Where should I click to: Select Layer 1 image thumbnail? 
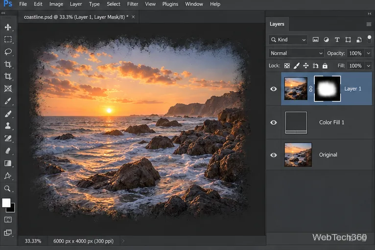(296, 89)
